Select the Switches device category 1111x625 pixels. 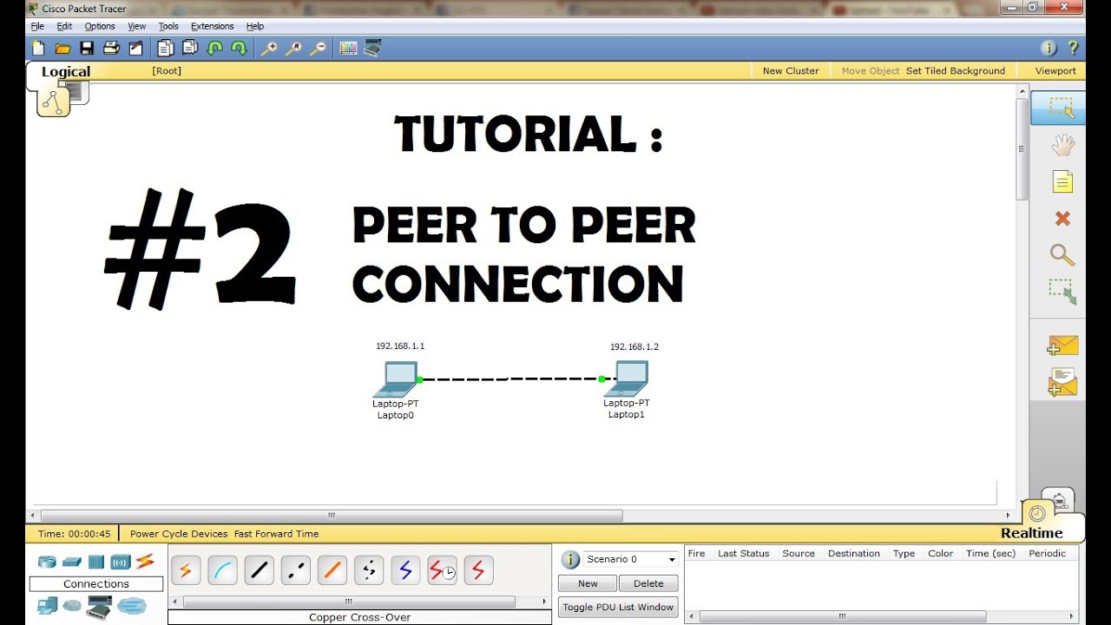click(x=71, y=562)
